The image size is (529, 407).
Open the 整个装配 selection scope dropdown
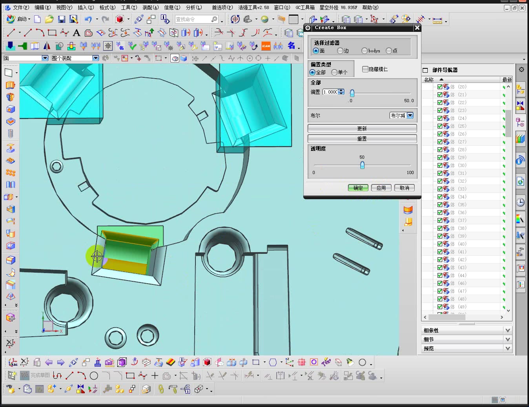click(95, 58)
